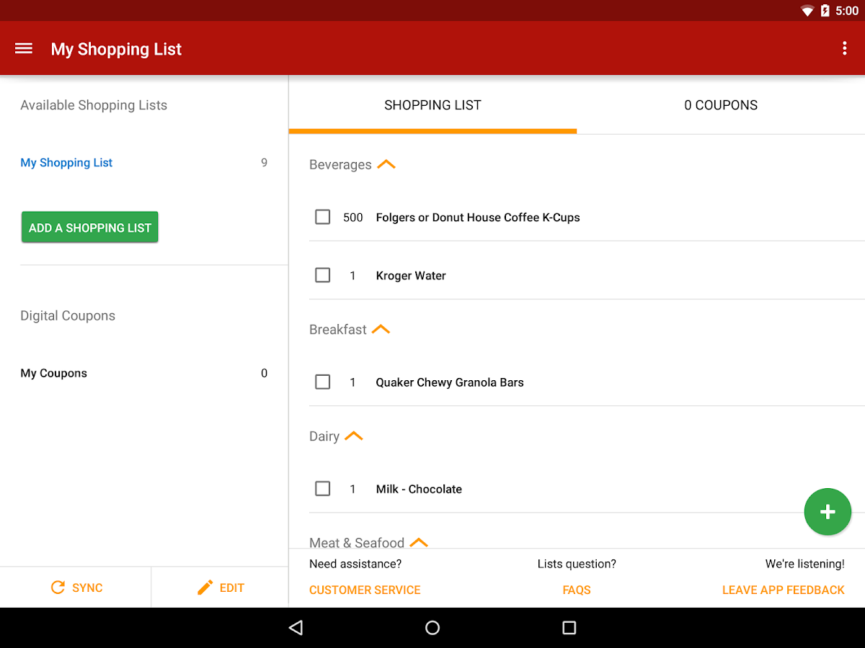Image resolution: width=865 pixels, height=648 pixels.
Task: Mark Milk - Chocolate as done
Action: click(x=322, y=488)
